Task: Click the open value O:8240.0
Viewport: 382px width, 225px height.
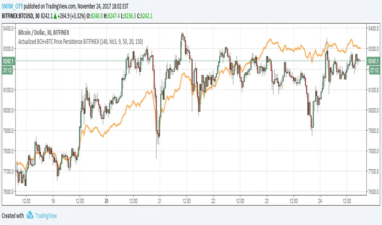Action: (95, 16)
